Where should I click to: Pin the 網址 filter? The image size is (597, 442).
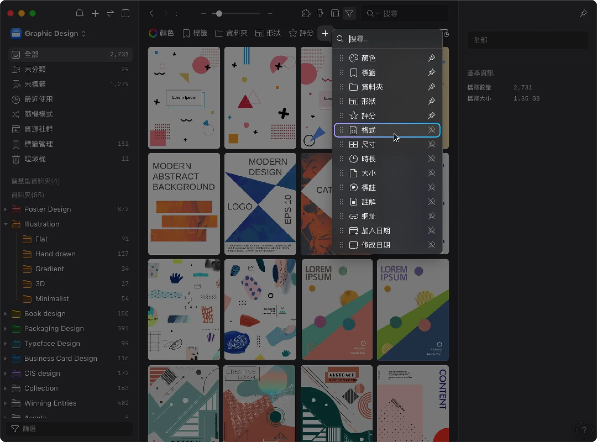pos(431,216)
